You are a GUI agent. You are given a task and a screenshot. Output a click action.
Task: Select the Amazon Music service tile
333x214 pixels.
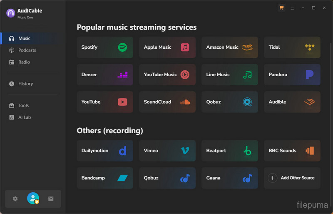[x=229, y=47]
